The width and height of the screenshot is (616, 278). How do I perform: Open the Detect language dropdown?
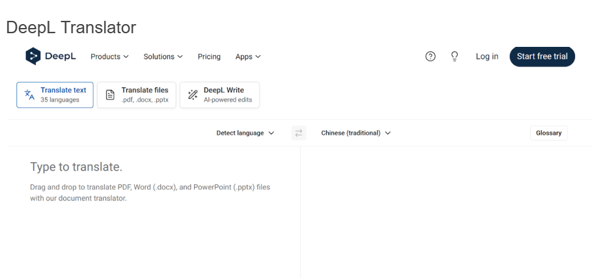[x=245, y=133]
